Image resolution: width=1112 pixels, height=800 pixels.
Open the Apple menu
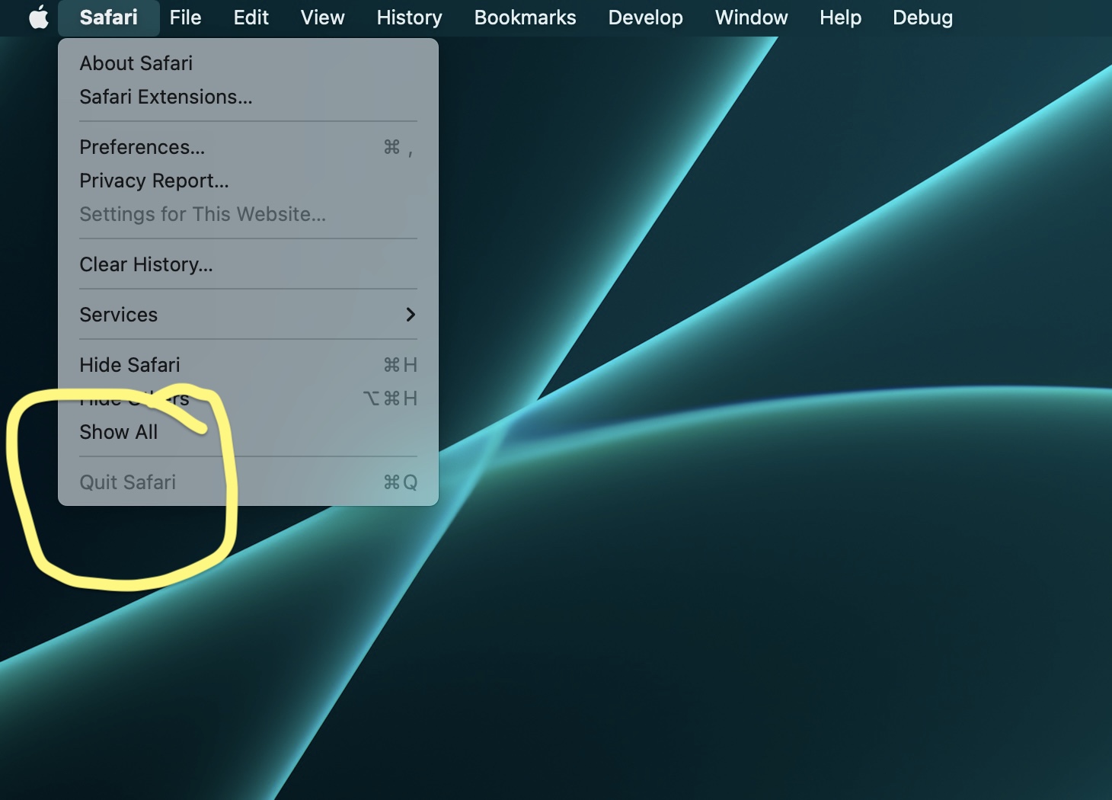[39, 18]
